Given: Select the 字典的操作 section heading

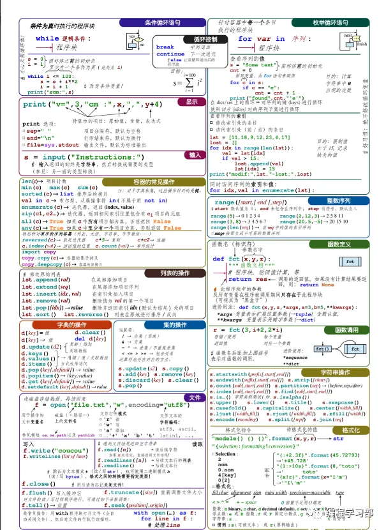Looking at the screenshot, I should (x=71, y=325).
